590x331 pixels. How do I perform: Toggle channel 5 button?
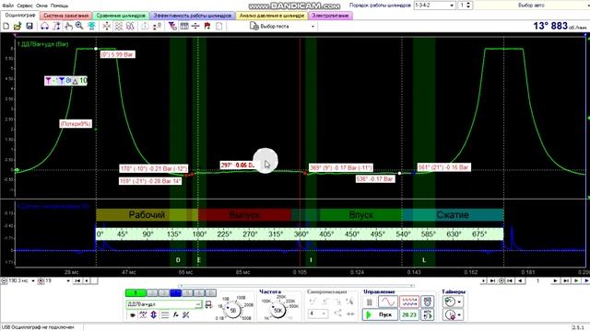pos(187,292)
